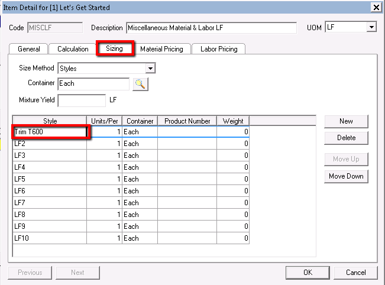Select the Trim T600 style cell
The height and width of the screenshot is (285, 385).
coord(50,132)
